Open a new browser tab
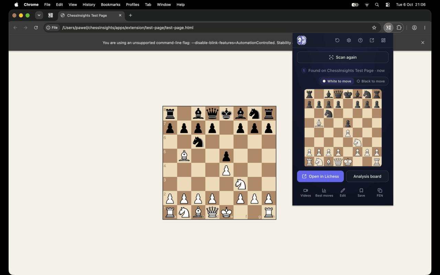This screenshot has height=275, width=440. [x=130, y=15]
